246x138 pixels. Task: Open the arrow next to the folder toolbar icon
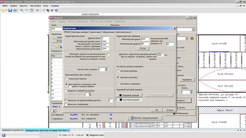click(x=7, y=11)
